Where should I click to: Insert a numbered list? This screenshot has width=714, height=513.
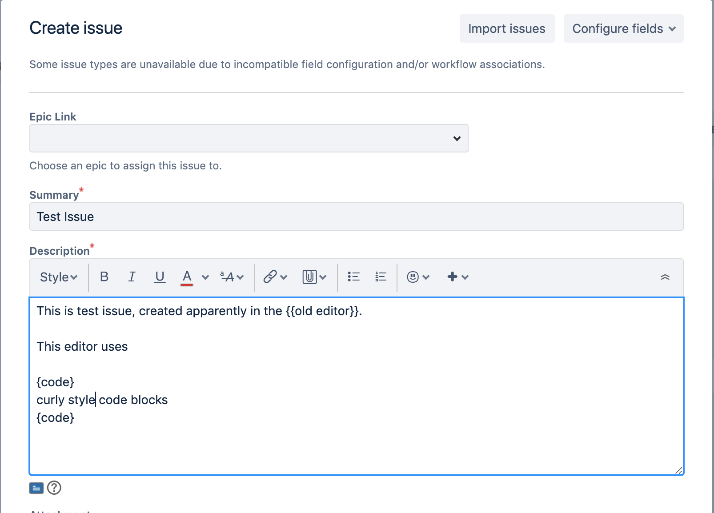(381, 277)
